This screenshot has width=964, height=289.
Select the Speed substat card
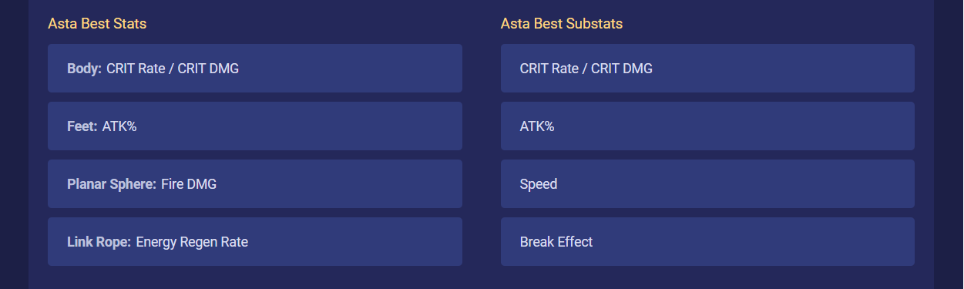(x=707, y=184)
